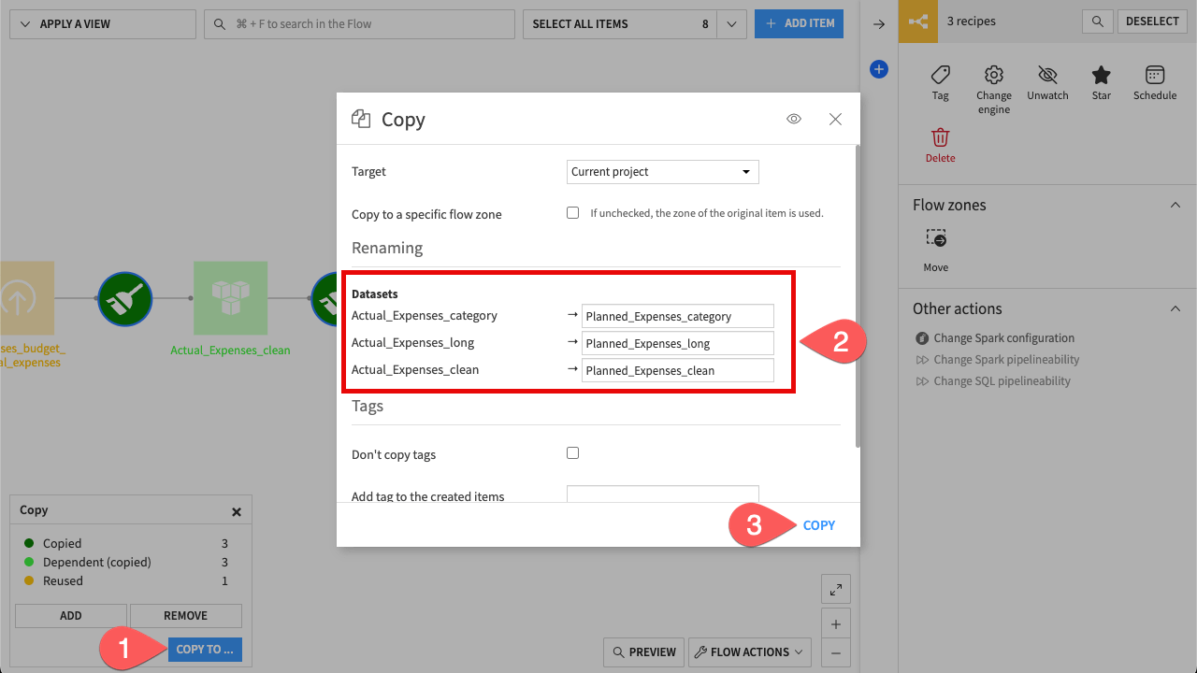Click the Planned_Expenses_long rename field
1197x673 pixels.
(677, 343)
